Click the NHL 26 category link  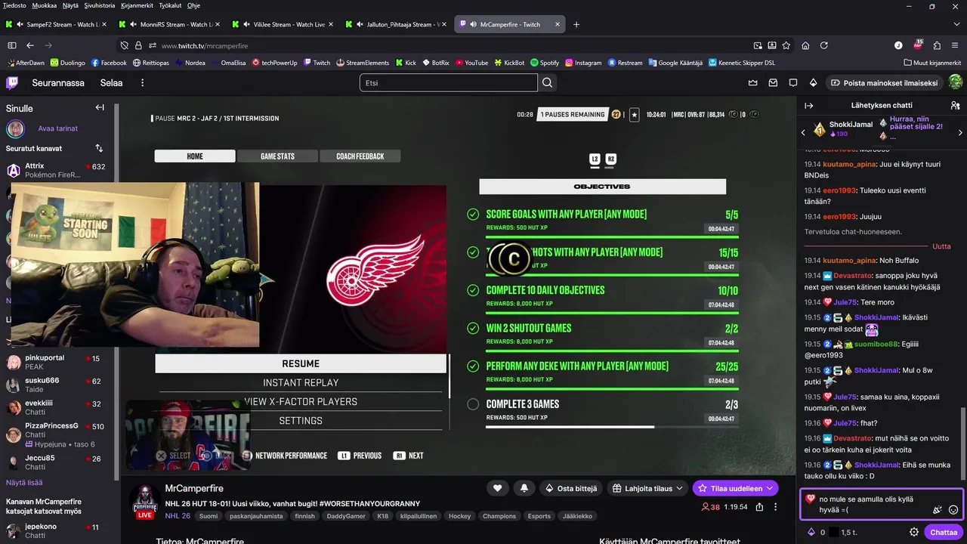click(x=178, y=516)
